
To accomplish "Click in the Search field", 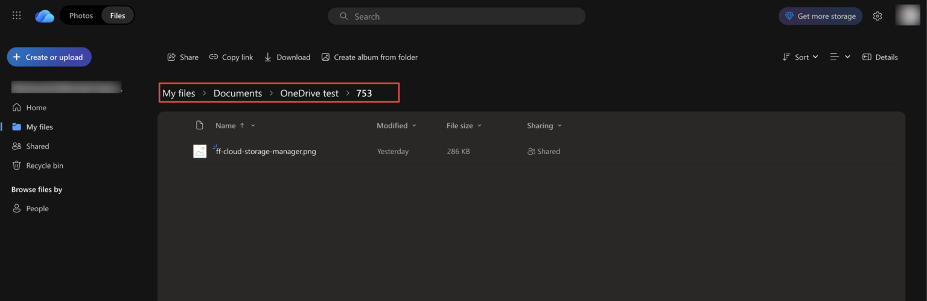I will [x=456, y=16].
